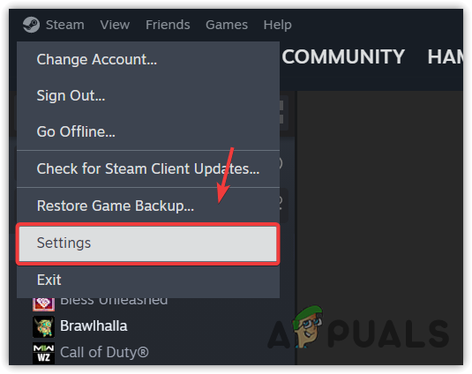
Task: Select Exit in the Steam menu
Action: 148,280
